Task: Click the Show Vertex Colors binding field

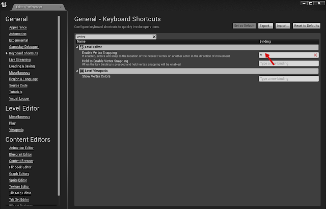Action: tap(289, 79)
